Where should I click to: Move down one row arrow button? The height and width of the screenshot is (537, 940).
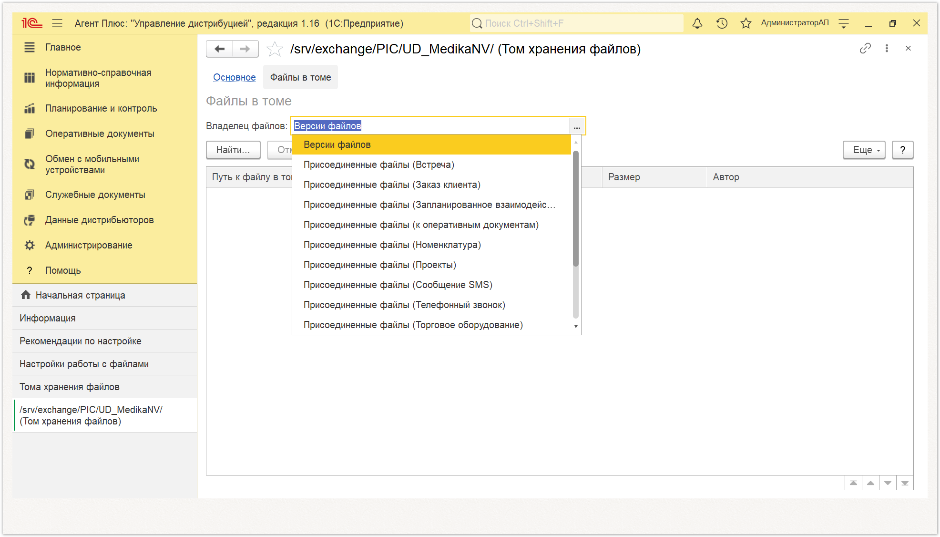tap(888, 483)
